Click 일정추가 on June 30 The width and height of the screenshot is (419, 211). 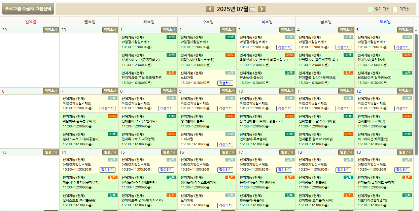pyautogui.click(x=110, y=30)
